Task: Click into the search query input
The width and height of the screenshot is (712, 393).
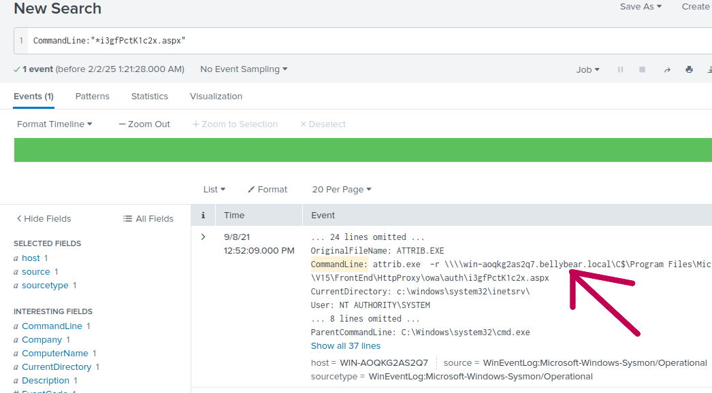Action: 368,41
